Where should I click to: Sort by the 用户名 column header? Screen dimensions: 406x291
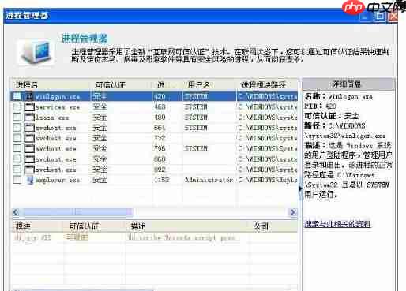coord(209,85)
